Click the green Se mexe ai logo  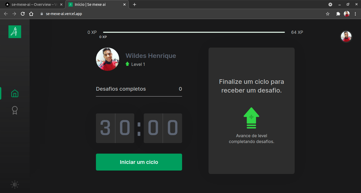pyautogui.click(x=15, y=32)
